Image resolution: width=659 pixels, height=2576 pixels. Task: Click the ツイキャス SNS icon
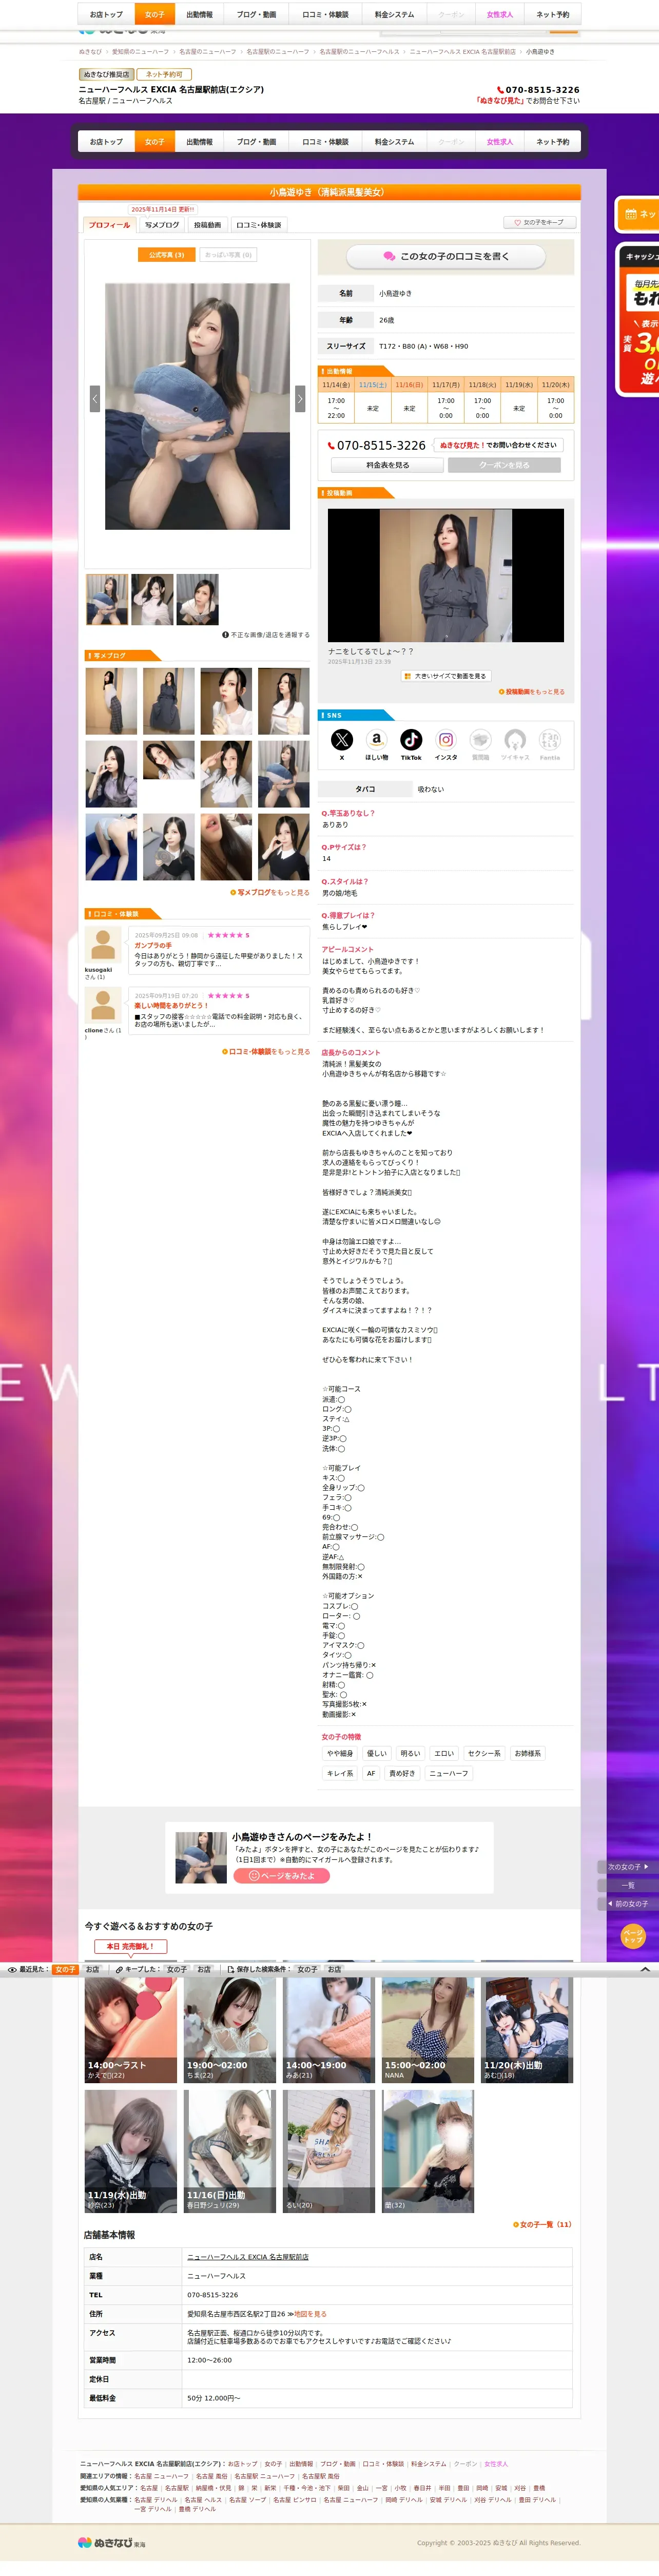click(515, 739)
